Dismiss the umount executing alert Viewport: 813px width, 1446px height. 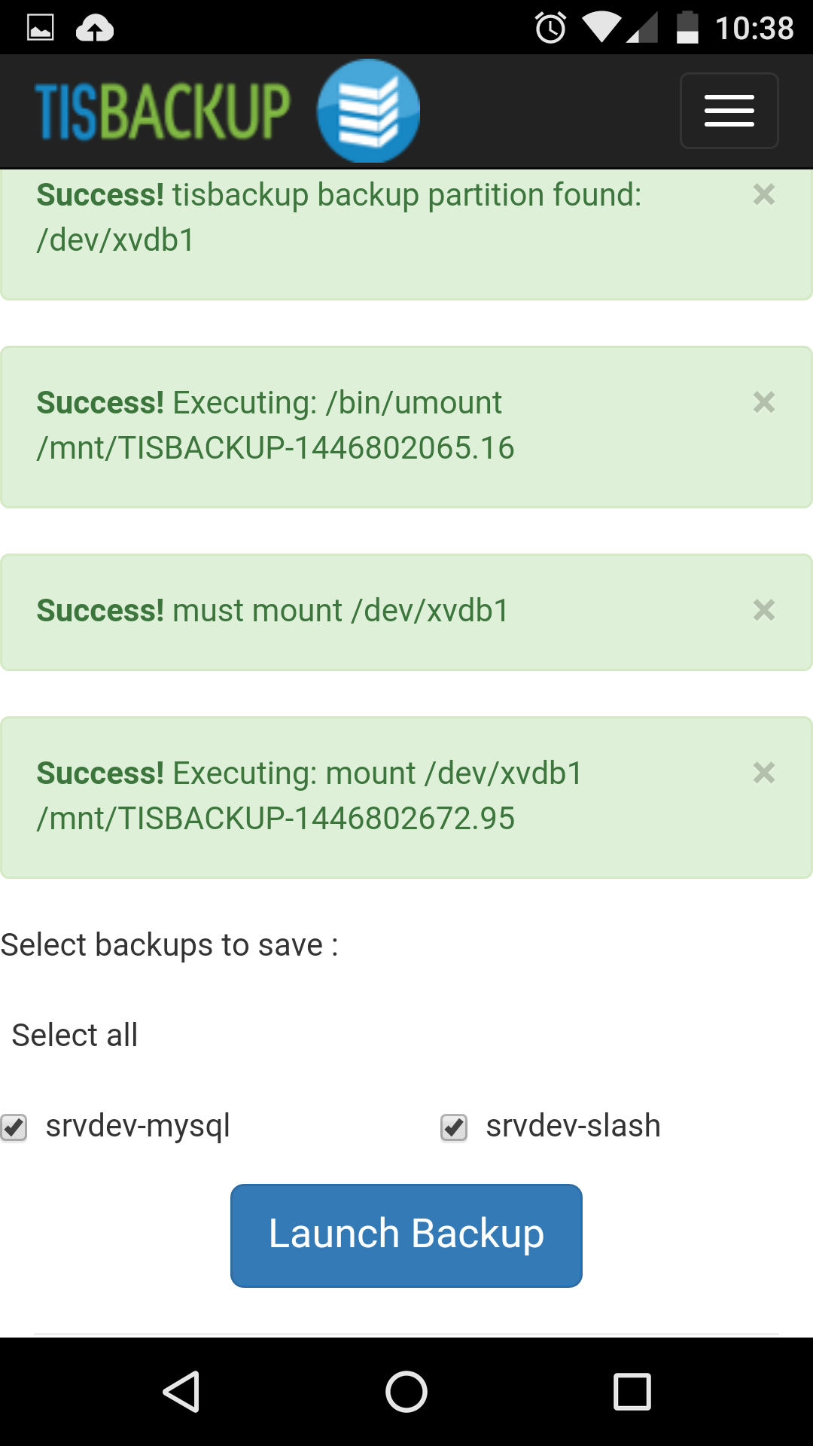pyautogui.click(x=763, y=403)
